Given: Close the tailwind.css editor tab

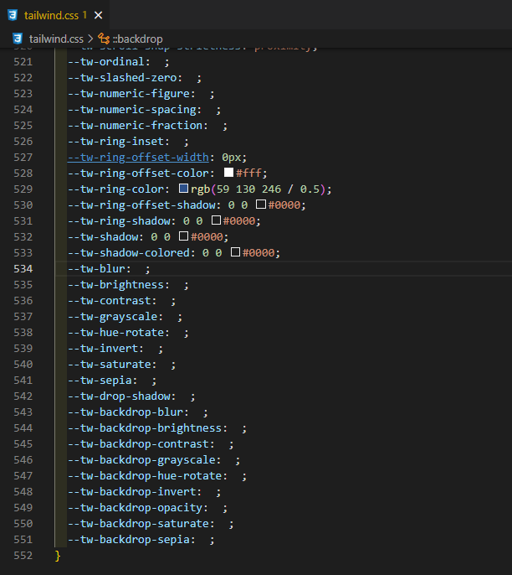Looking at the screenshot, I should tap(98, 15).
